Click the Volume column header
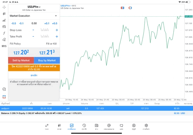The height and width of the screenshot is (135, 193). 84,104
